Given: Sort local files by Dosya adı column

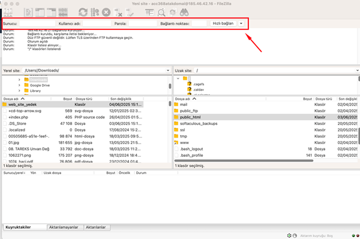Looking at the screenshot, I should (26, 99).
